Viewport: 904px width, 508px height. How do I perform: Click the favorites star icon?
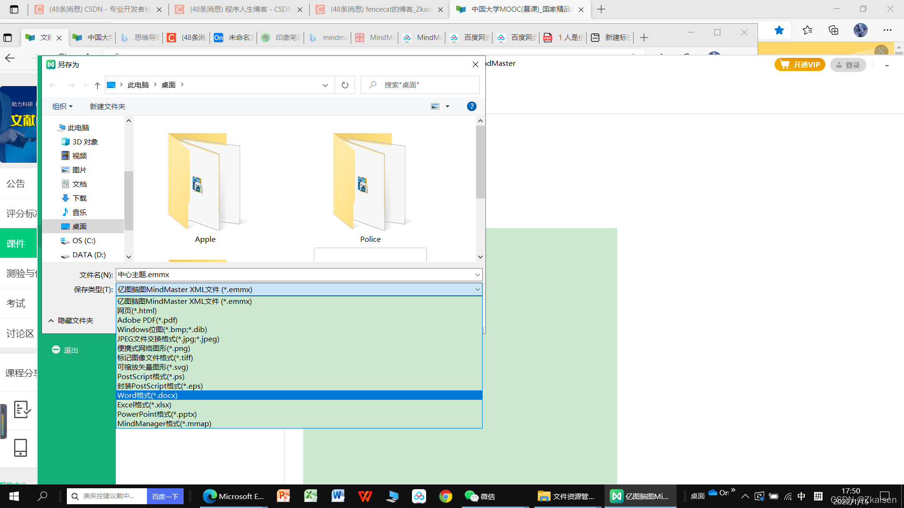point(779,31)
